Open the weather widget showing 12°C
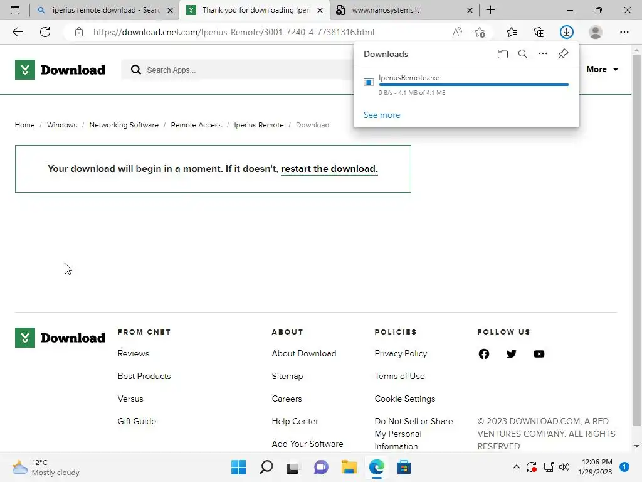 click(46, 467)
